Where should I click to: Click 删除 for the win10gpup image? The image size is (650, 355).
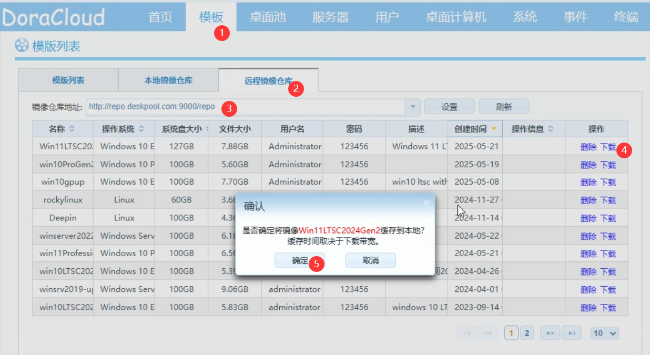(x=588, y=182)
